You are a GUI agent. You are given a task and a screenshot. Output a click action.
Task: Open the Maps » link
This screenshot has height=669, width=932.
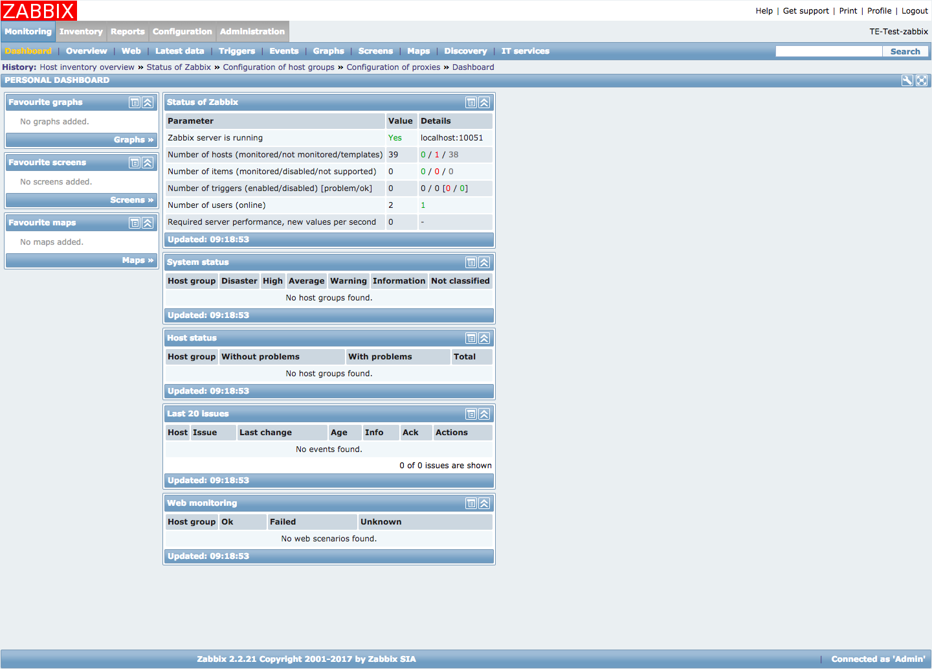pos(138,260)
